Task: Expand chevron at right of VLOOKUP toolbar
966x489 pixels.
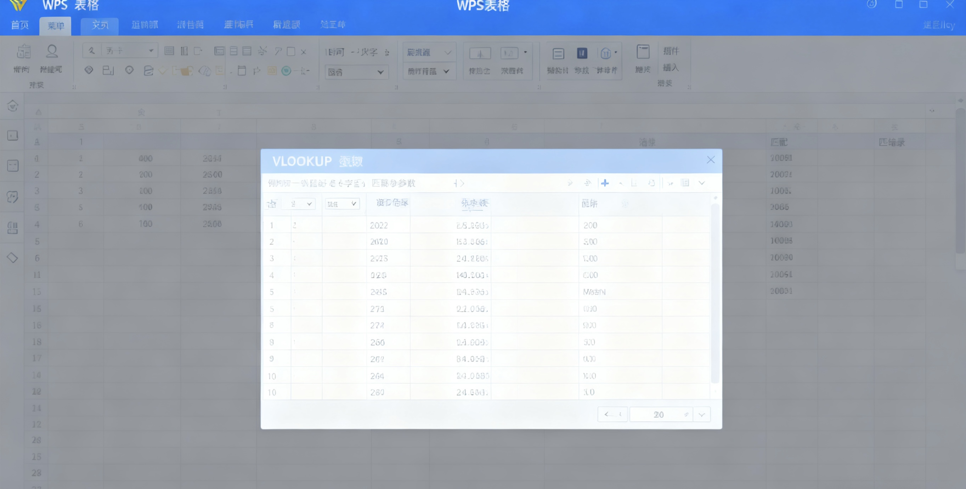Action: (x=701, y=183)
